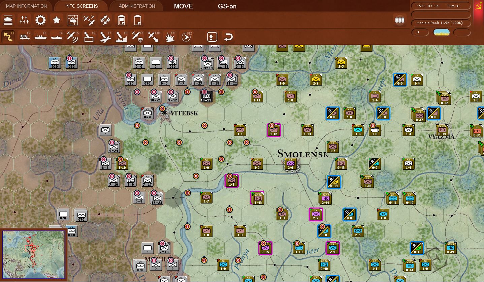This screenshot has height=282, width=484.
Task: Choose the airborne drop mission (F9)
Action: click(x=137, y=36)
